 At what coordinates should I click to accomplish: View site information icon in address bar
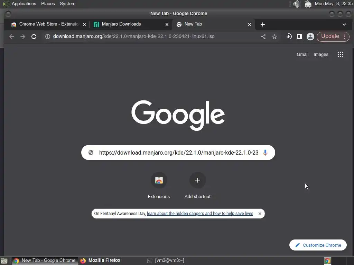(47, 37)
